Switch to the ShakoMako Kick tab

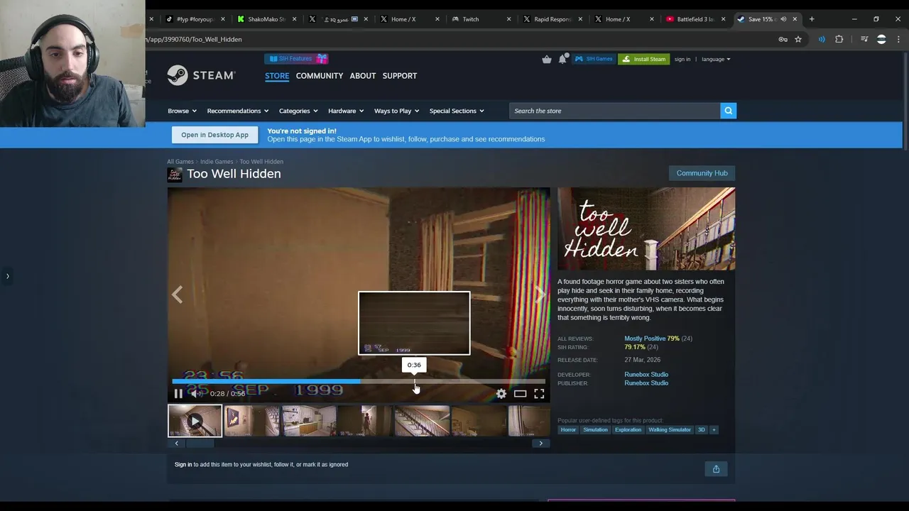click(x=266, y=19)
